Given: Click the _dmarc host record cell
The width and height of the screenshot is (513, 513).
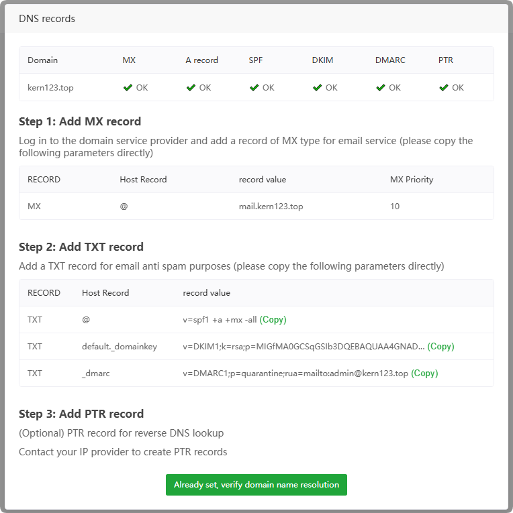Looking at the screenshot, I should [x=96, y=374].
